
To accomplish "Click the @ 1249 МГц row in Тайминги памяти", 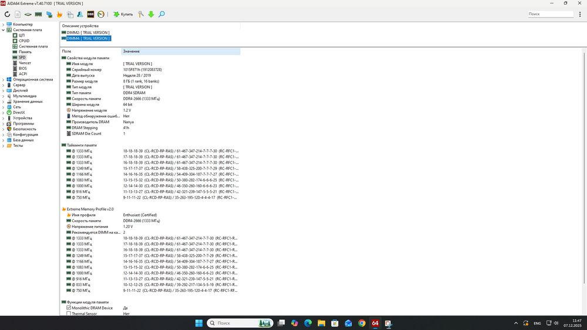I will click(x=150, y=168).
